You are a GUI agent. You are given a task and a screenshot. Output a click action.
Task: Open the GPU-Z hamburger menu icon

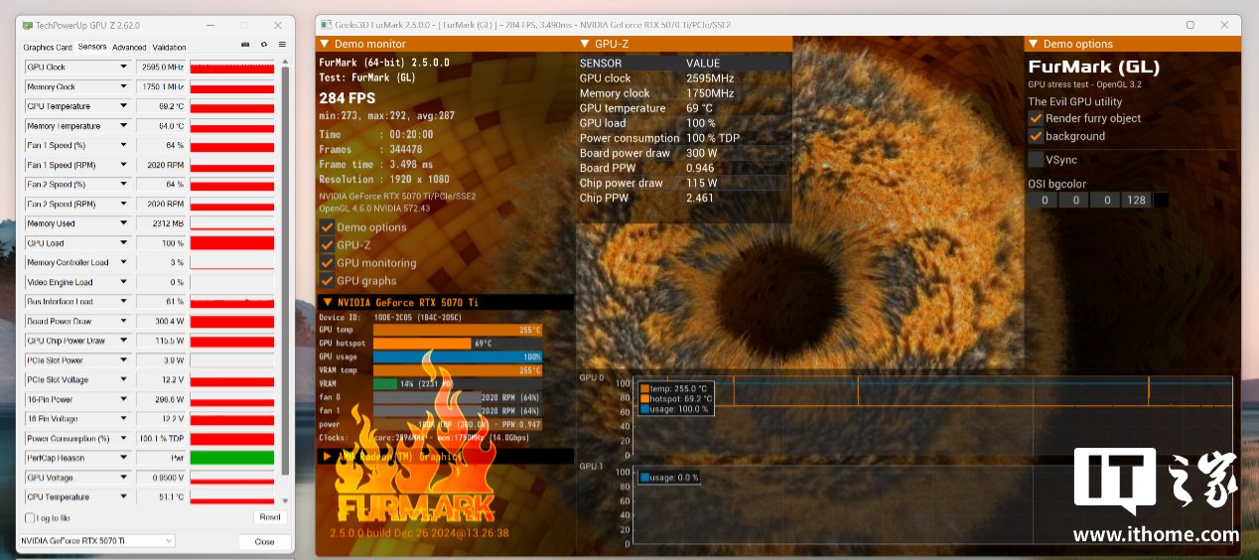tap(282, 45)
